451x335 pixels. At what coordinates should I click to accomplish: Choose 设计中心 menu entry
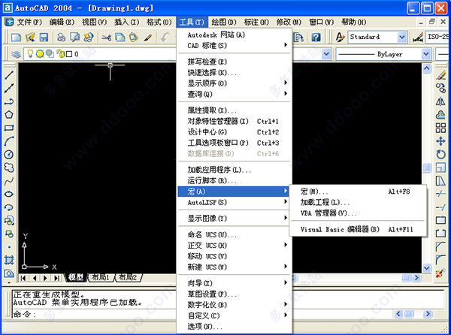pos(235,132)
